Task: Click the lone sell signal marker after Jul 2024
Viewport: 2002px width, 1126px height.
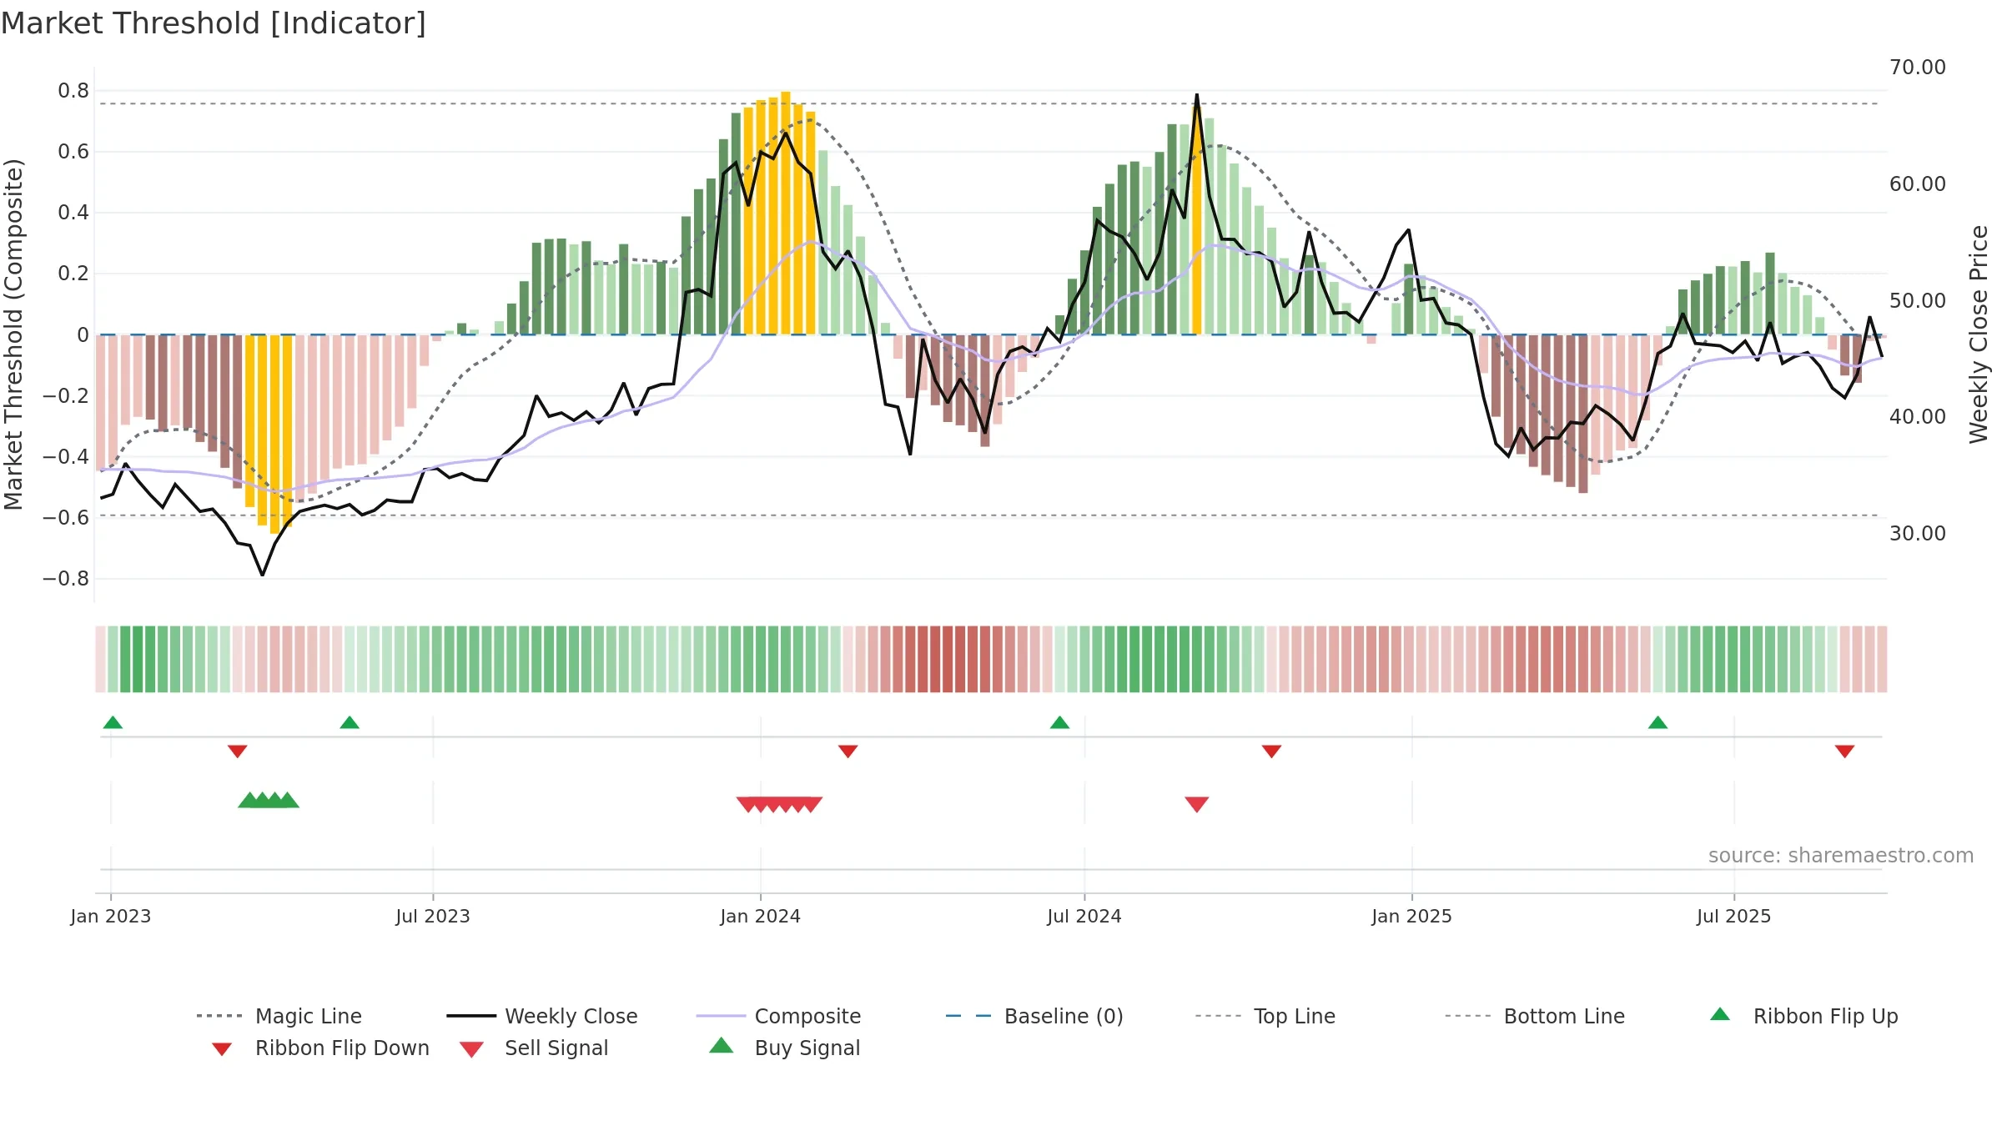Action: 1197,804
